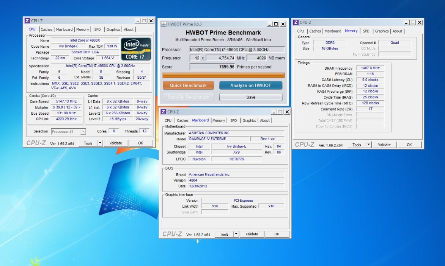Open Graphics tab in left CPU-Z window
Viewport: 445px width, 266px height.
tap(113, 30)
